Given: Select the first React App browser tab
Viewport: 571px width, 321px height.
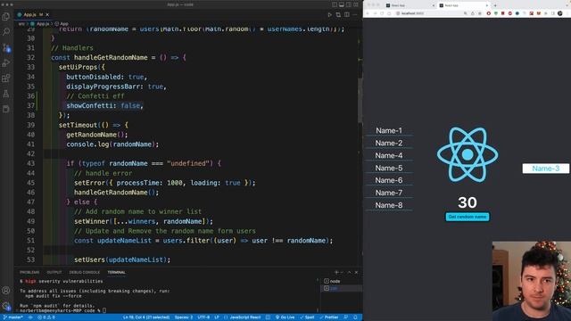Looking at the screenshot, I should (x=410, y=5).
